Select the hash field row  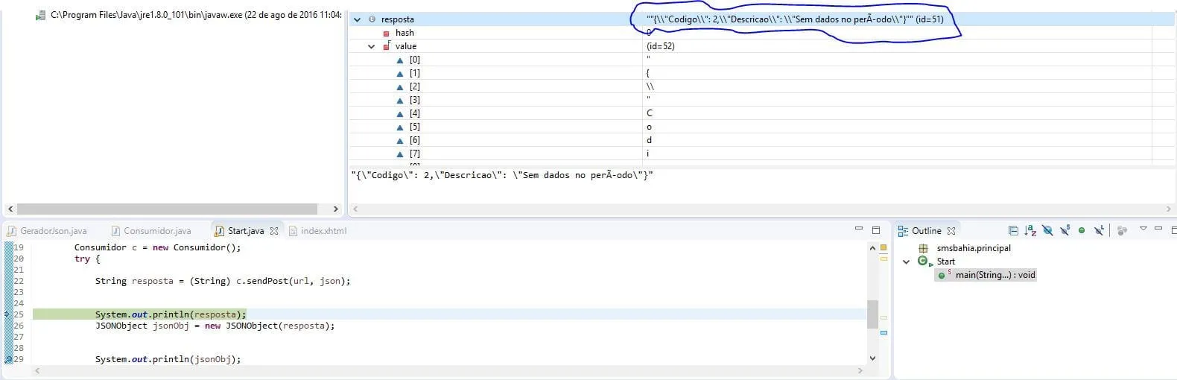click(x=761, y=33)
